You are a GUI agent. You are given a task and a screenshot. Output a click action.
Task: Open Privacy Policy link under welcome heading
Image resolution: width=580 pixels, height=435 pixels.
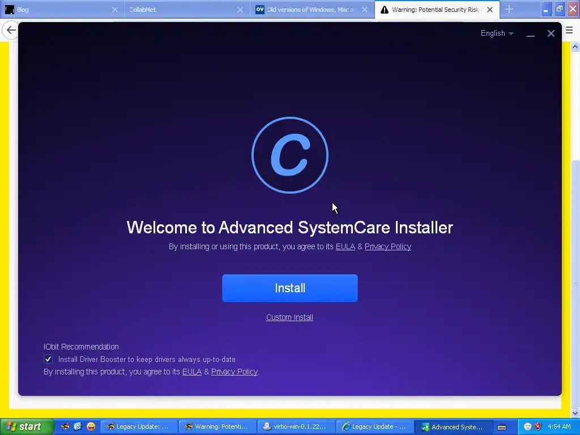pyautogui.click(x=387, y=247)
